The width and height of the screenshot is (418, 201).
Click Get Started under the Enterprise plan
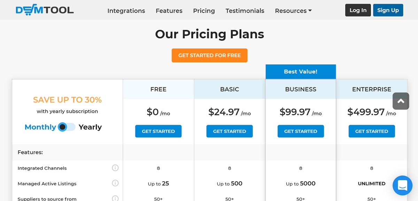click(372, 131)
